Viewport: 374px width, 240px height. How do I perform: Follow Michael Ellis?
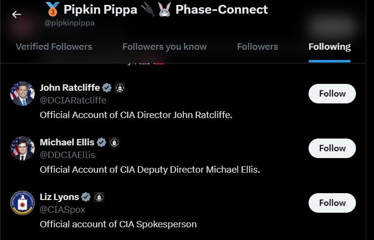coord(332,148)
